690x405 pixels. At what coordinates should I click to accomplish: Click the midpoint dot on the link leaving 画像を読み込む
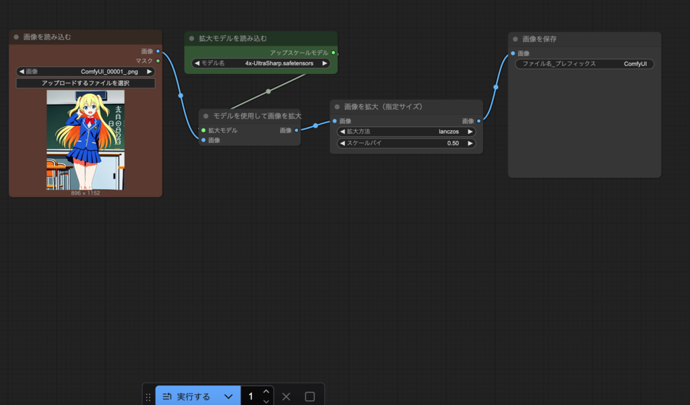(x=181, y=96)
